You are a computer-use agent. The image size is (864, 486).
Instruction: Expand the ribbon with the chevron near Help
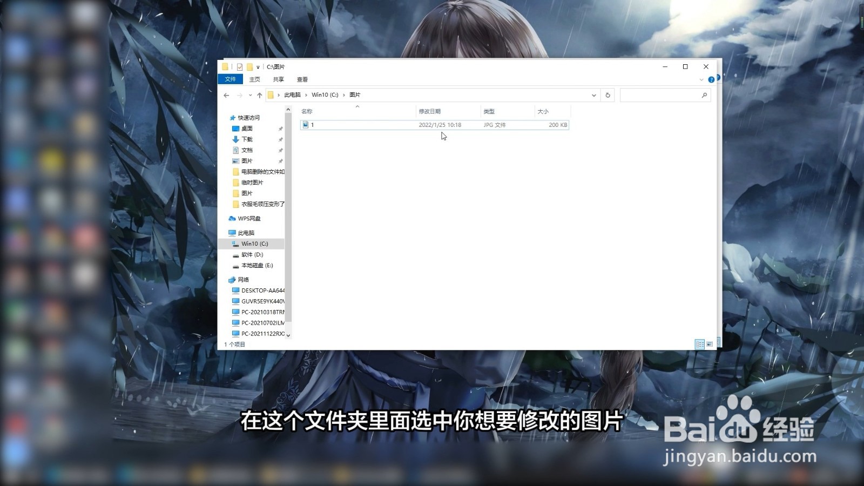click(x=701, y=79)
